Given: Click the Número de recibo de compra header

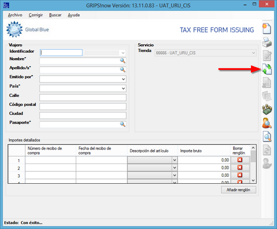Looking at the screenshot, I should point(51,151).
